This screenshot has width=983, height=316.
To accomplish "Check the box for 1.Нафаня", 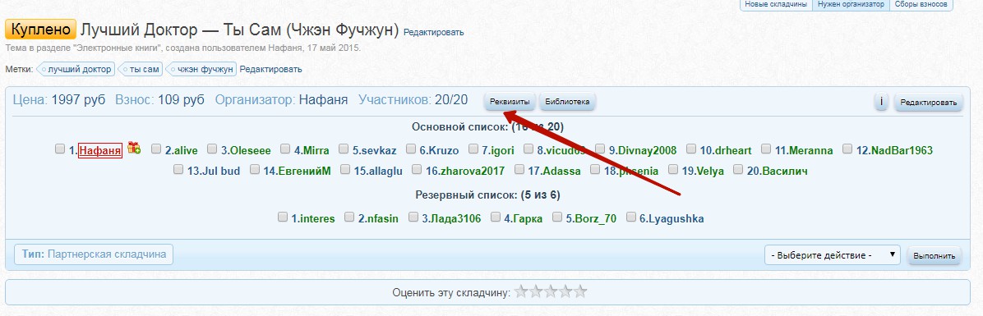I will [60, 149].
